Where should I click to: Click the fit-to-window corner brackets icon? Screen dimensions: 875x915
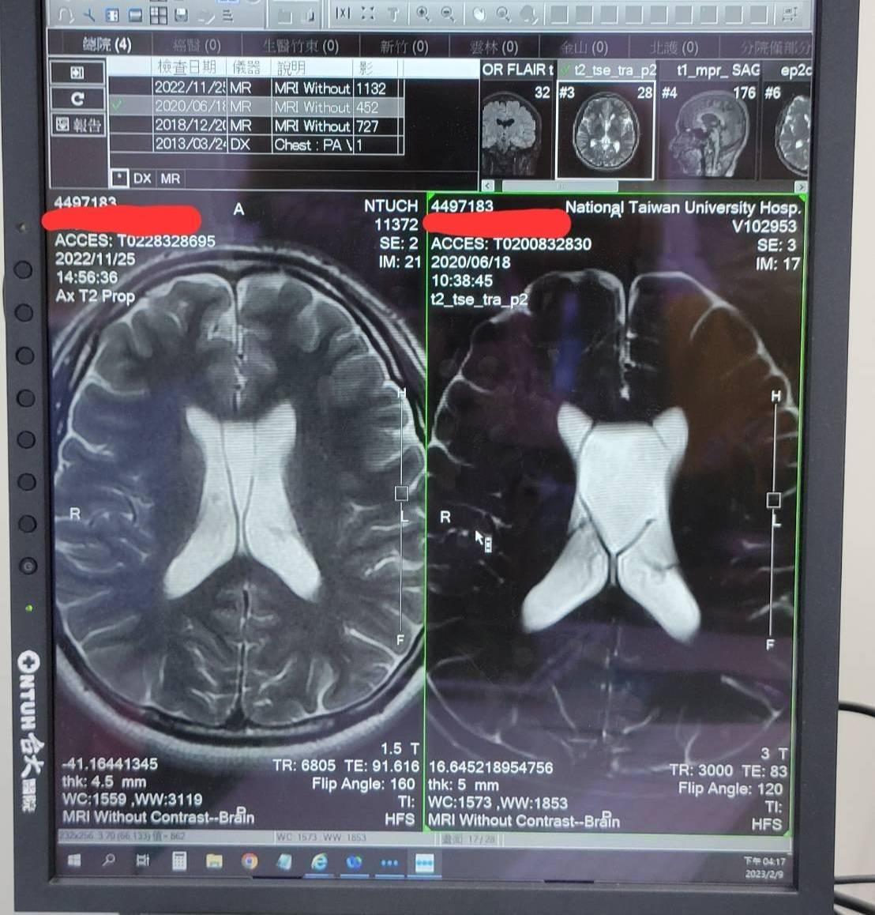[368, 13]
